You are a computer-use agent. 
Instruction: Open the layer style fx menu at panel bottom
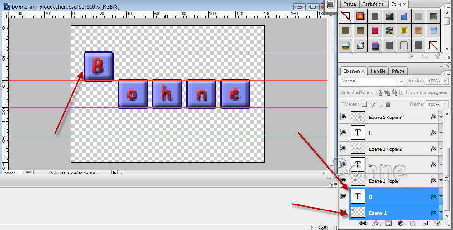click(x=376, y=223)
